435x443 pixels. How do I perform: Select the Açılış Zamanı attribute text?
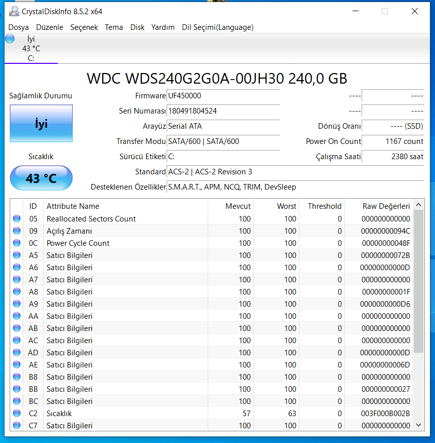pyautogui.click(x=69, y=231)
